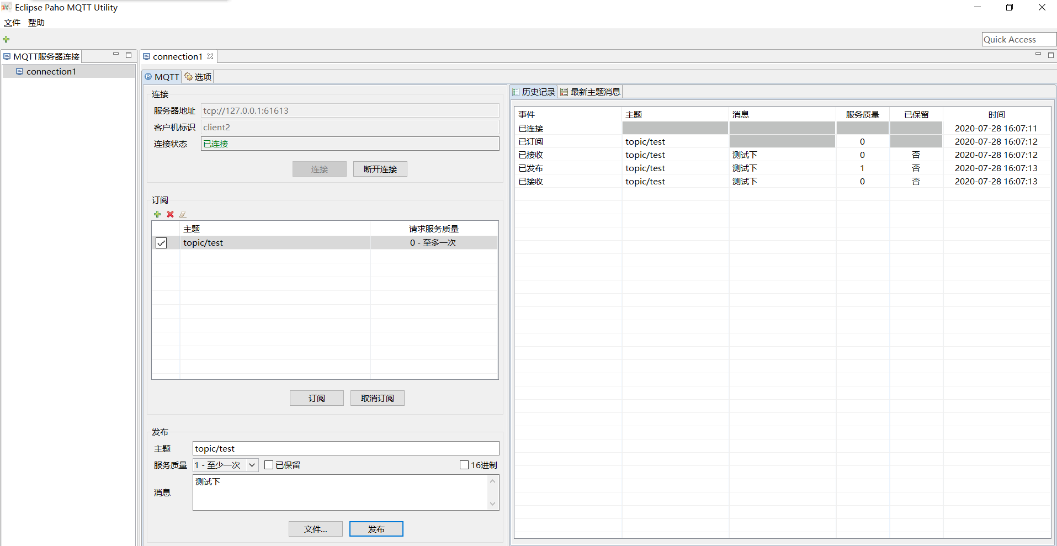1057x546 pixels.
Task: Click the 断开连接 button
Action: pos(380,169)
